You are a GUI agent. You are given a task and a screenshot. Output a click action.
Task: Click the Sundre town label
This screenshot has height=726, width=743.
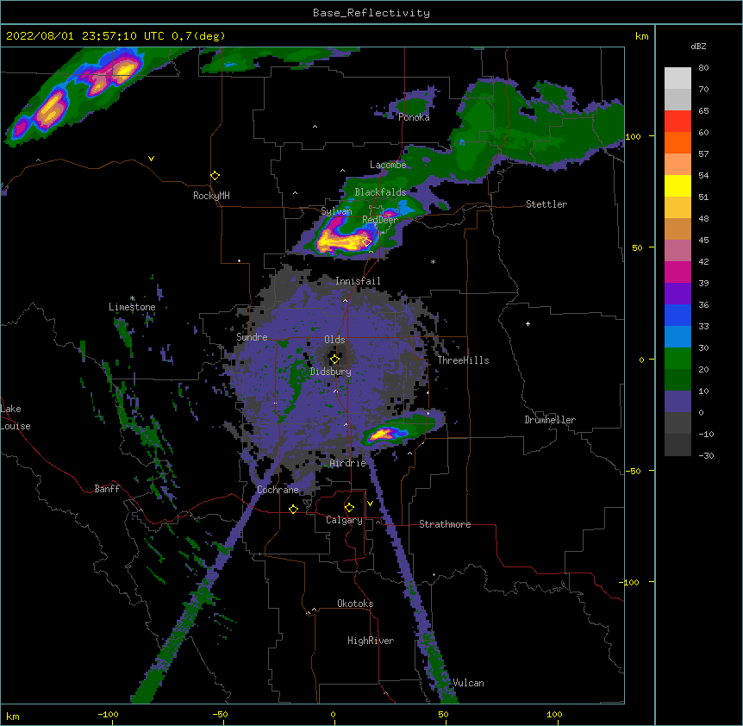(252, 337)
